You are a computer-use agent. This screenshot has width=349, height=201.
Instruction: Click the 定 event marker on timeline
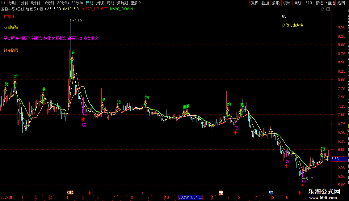point(221,193)
